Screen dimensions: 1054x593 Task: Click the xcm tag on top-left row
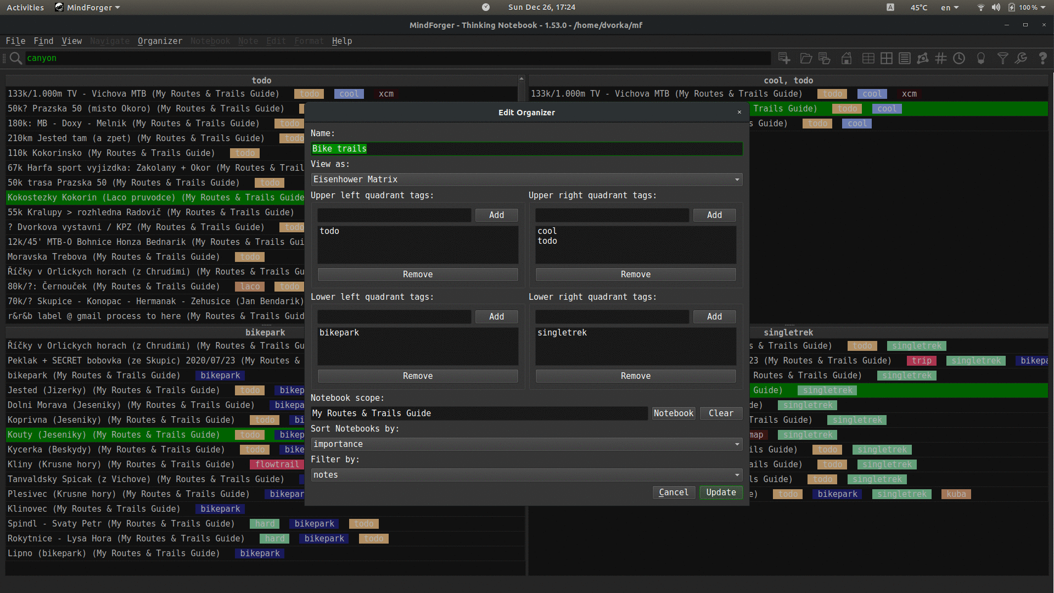point(386,94)
